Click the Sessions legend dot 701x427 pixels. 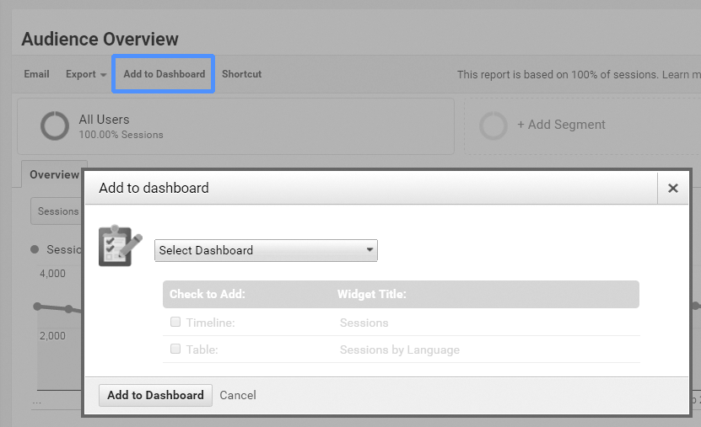tap(35, 249)
